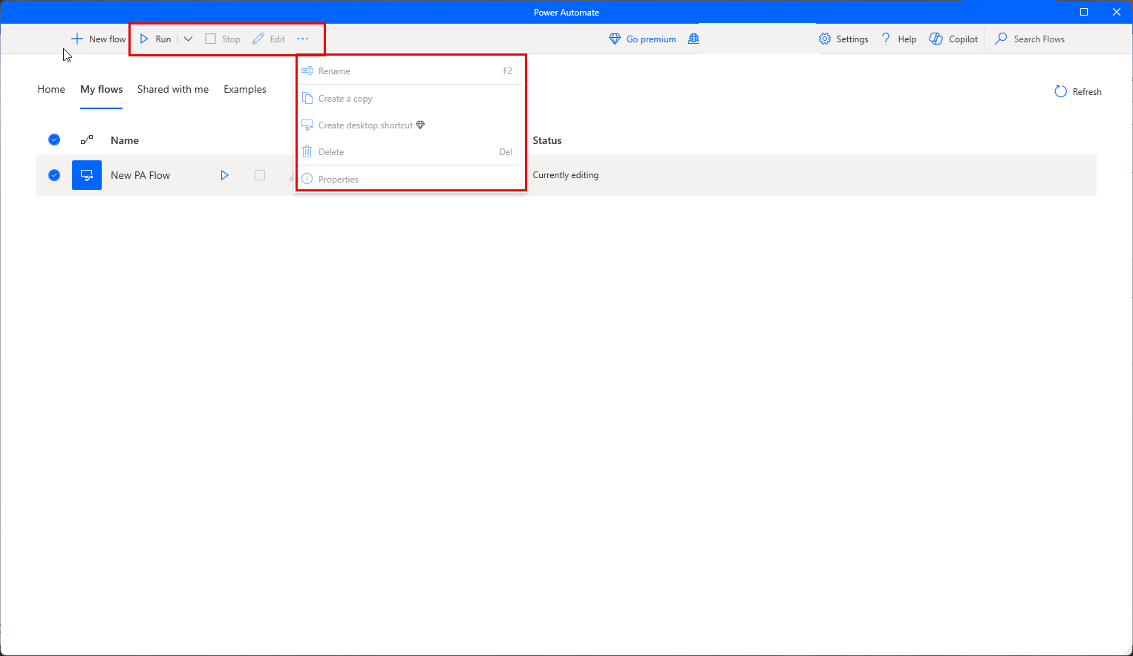This screenshot has width=1133, height=656.
Task: Click the blue desktop flow icon
Action: (x=87, y=175)
